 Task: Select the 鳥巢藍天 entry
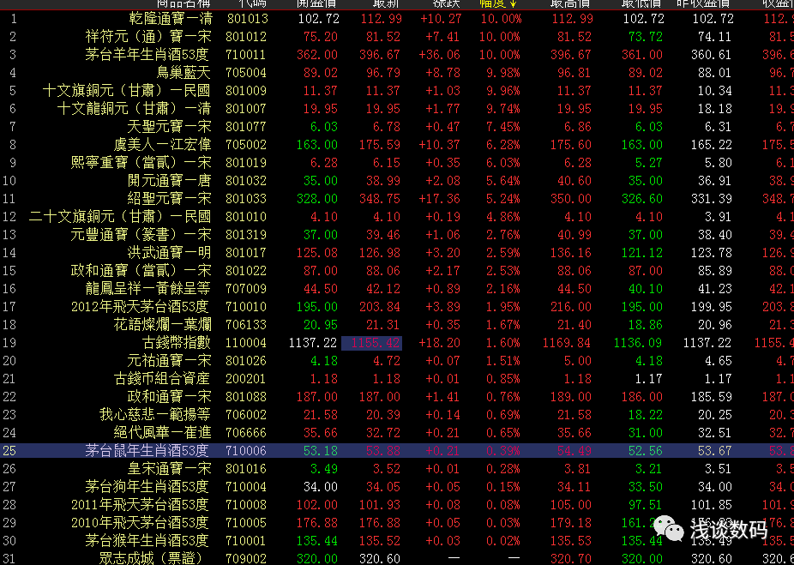pyautogui.click(x=184, y=73)
